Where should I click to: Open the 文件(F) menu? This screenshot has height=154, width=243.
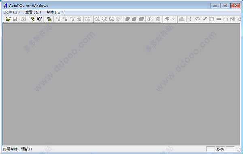12,12
